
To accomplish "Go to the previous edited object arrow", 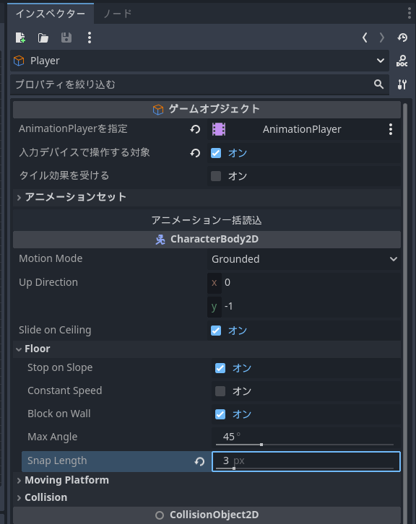I will tap(365, 38).
